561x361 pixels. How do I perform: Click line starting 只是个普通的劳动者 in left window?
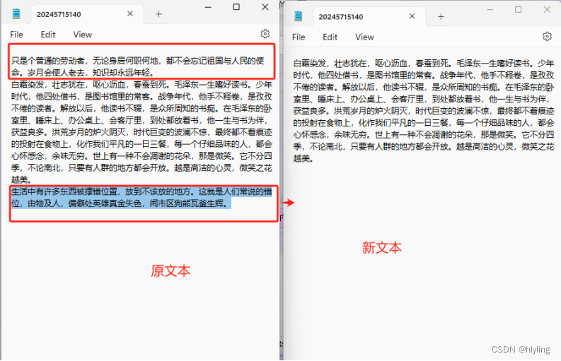click(138, 61)
